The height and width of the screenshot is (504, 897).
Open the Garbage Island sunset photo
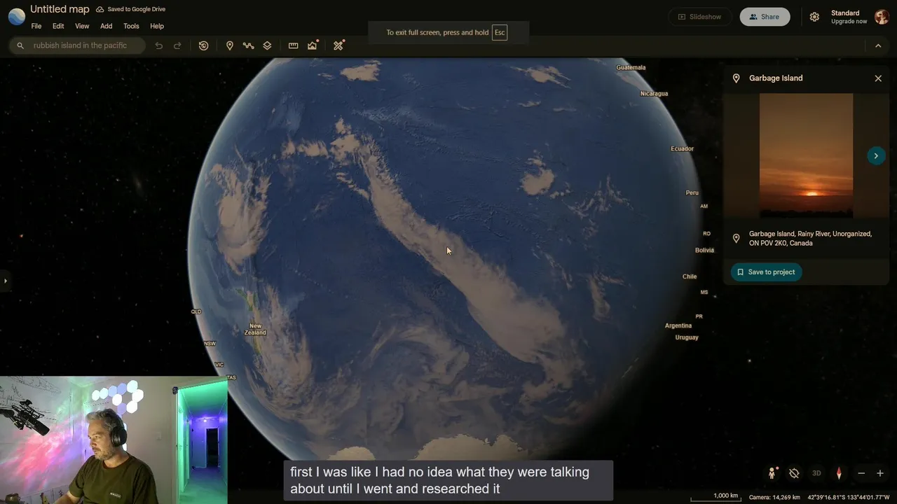point(806,155)
